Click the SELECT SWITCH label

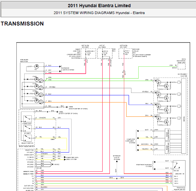click(x=27, y=143)
